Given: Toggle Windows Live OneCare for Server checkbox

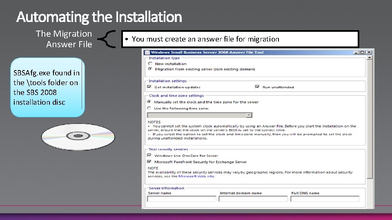Looking at the screenshot, I should click(x=149, y=155).
